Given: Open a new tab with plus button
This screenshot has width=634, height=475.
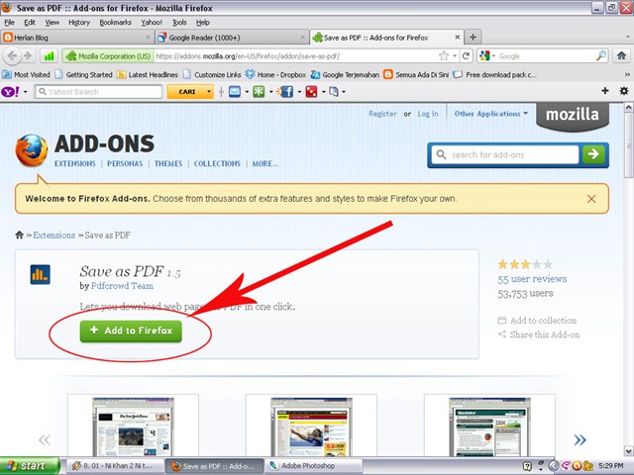Looking at the screenshot, I should (x=473, y=38).
